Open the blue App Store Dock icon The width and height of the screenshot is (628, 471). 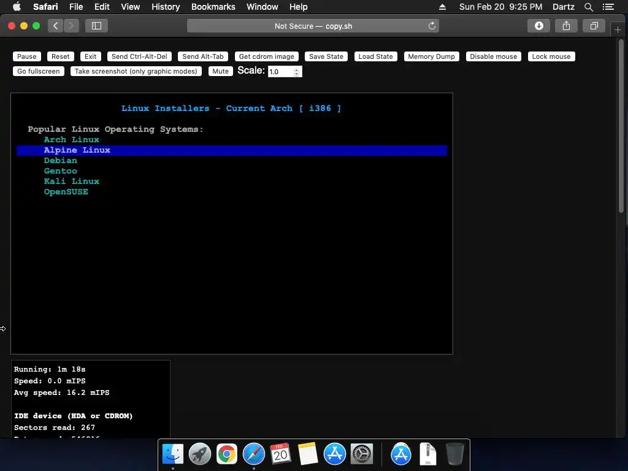(334, 454)
